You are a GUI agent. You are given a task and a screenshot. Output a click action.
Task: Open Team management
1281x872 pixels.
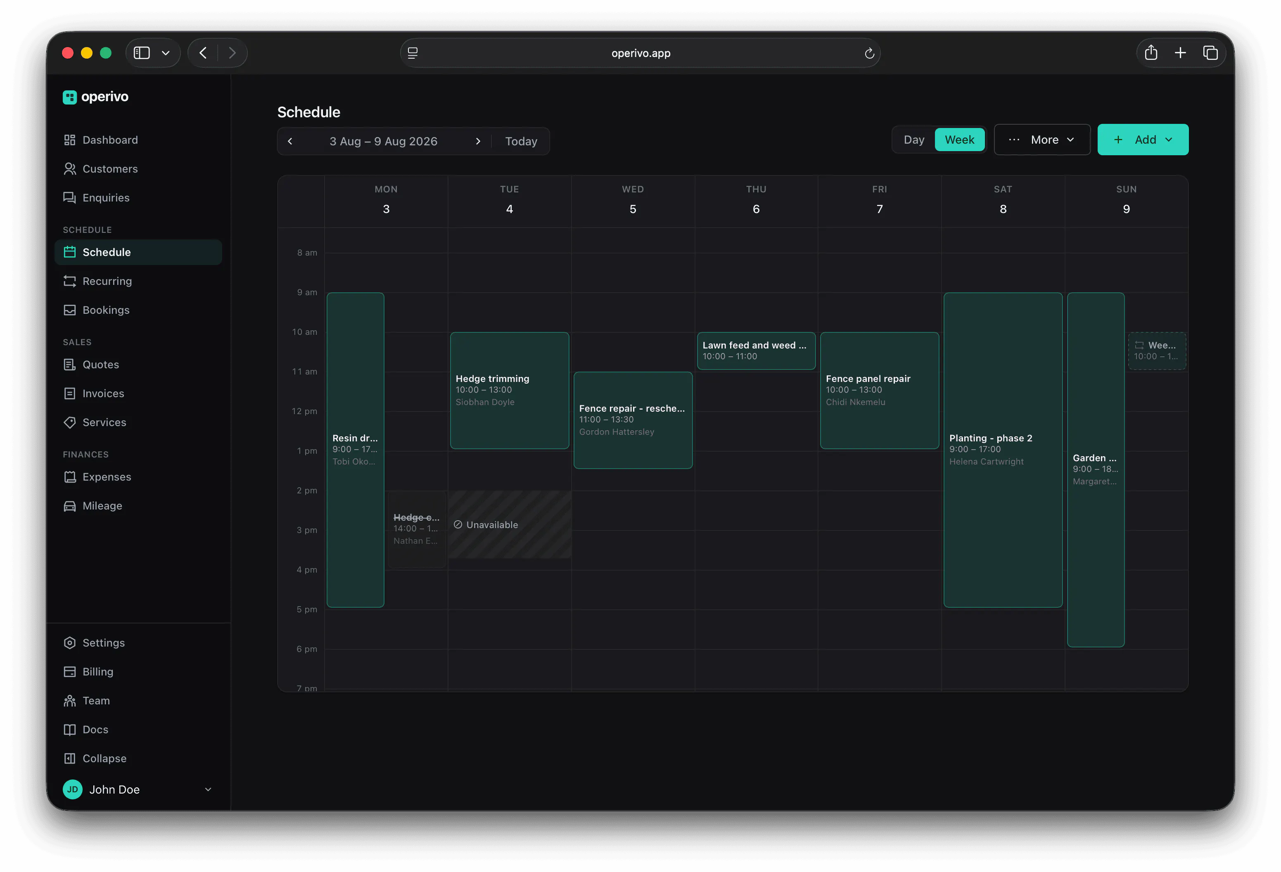tap(138, 701)
